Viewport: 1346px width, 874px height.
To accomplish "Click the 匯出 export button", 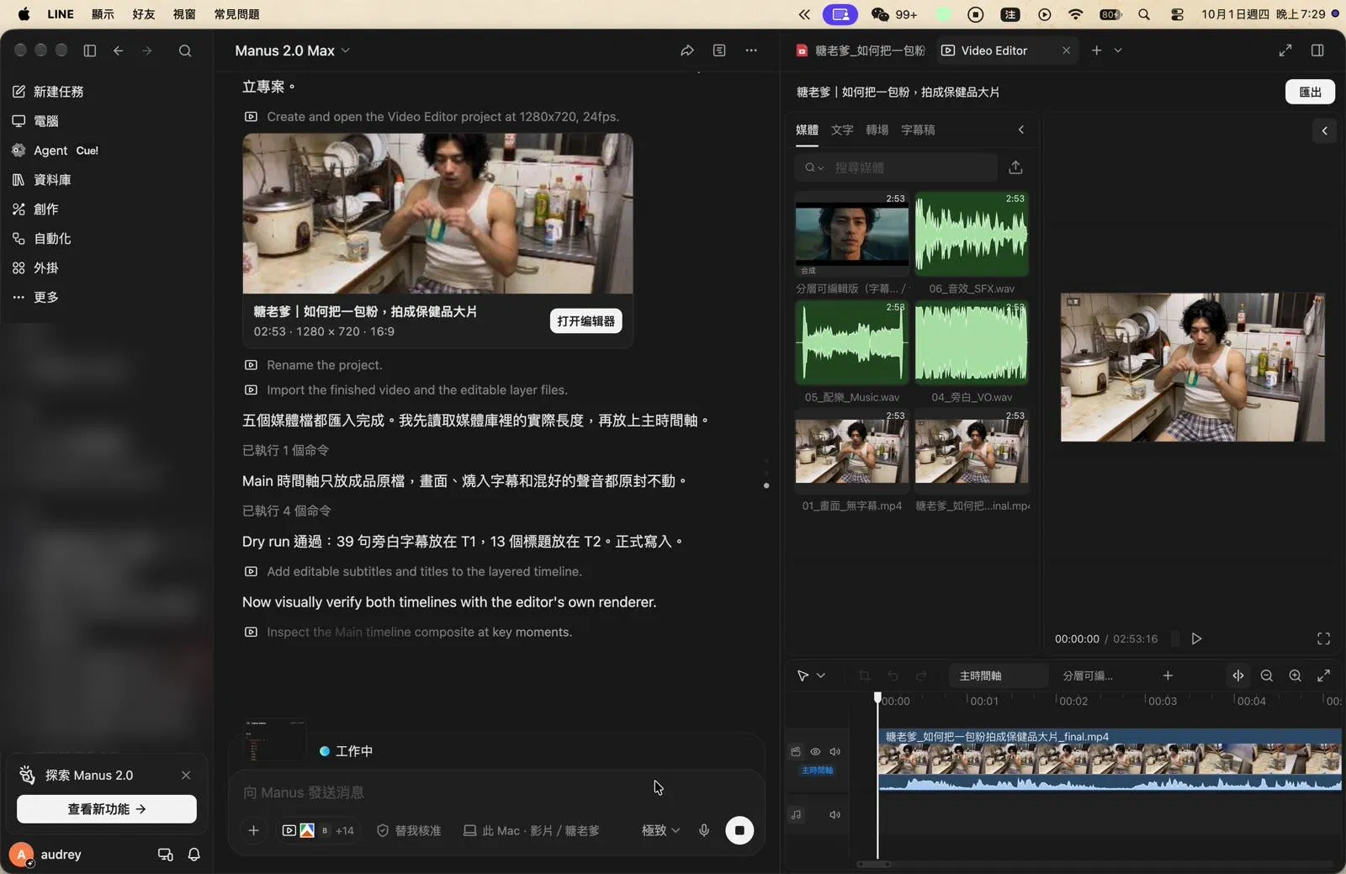I will point(1310,92).
